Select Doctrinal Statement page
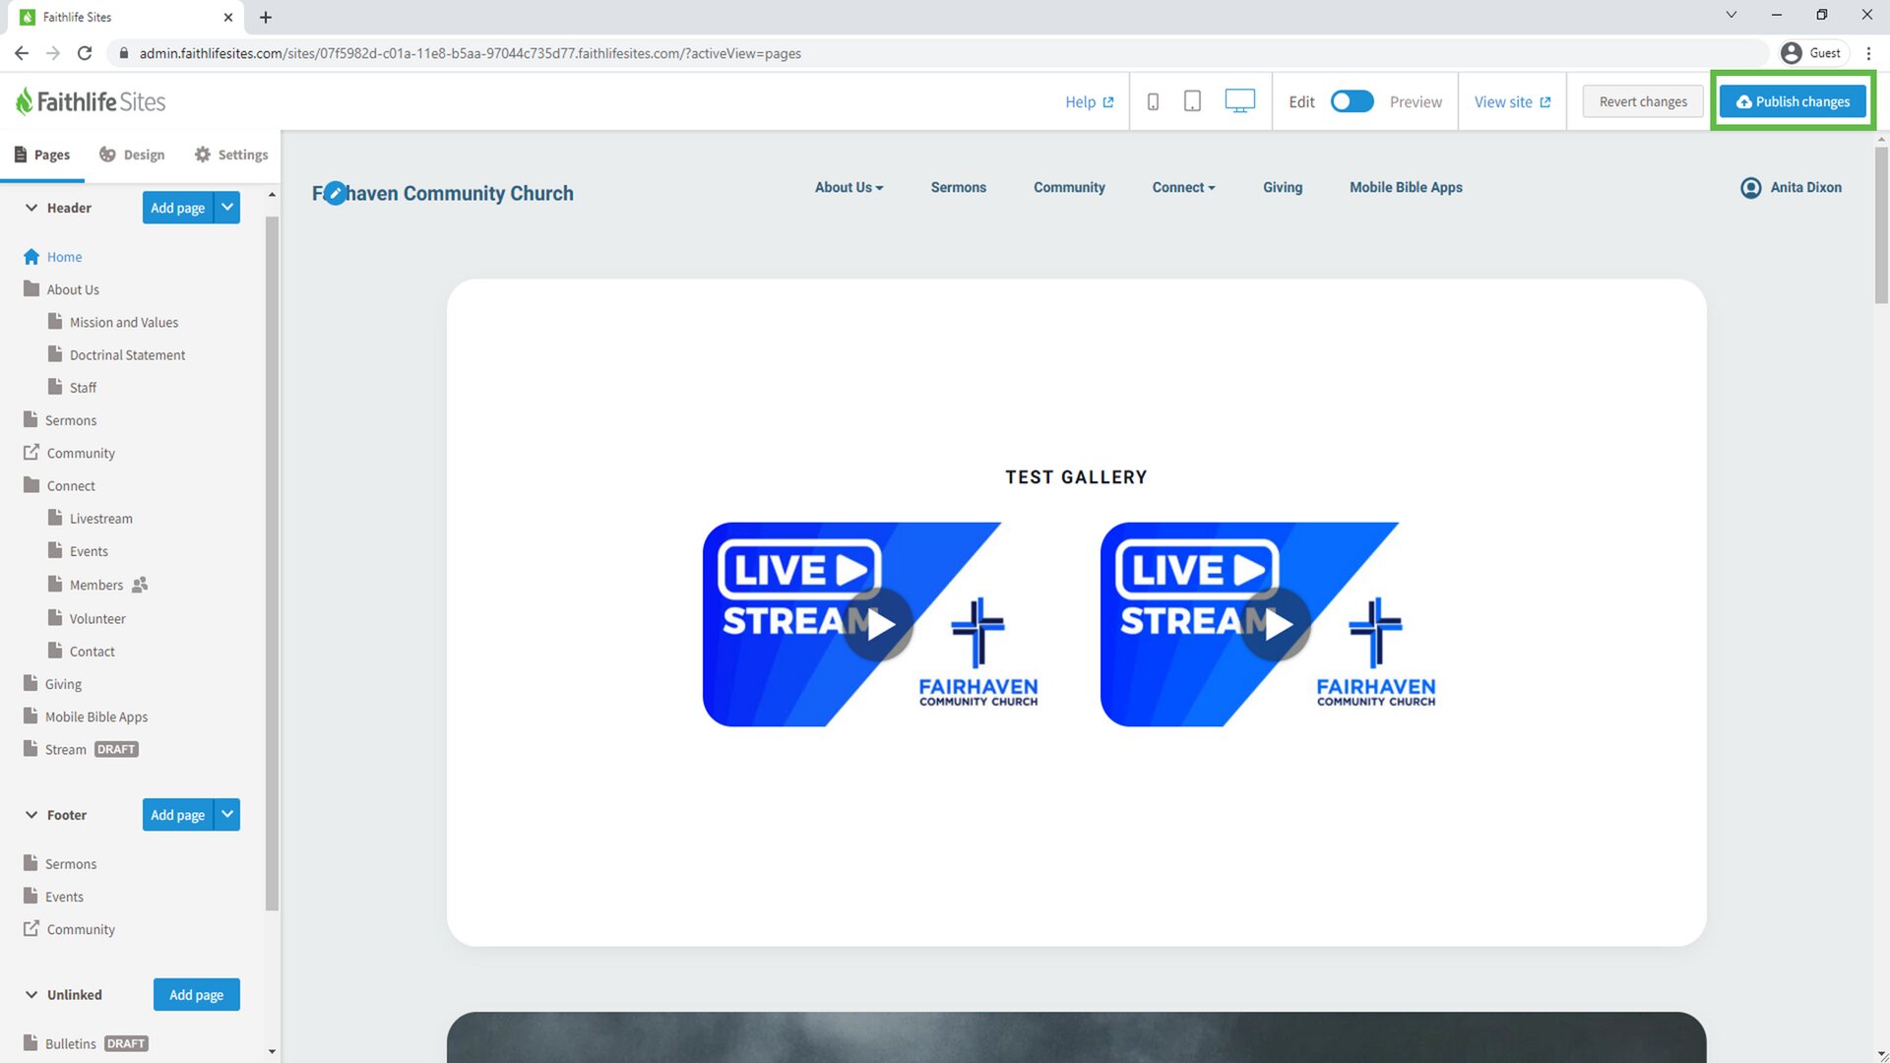This screenshot has height=1063, width=1890. pyautogui.click(x=127, y=354)
